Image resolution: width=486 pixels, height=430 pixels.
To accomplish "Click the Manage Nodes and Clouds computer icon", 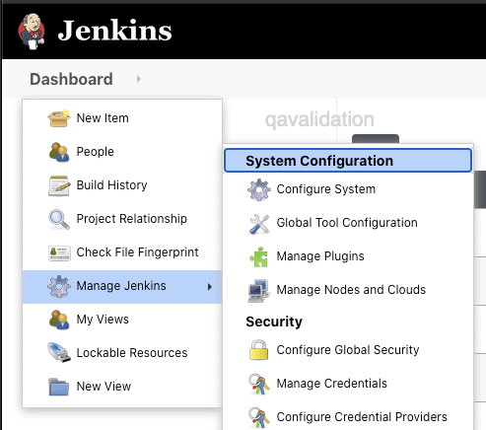I will pos(259,291).
